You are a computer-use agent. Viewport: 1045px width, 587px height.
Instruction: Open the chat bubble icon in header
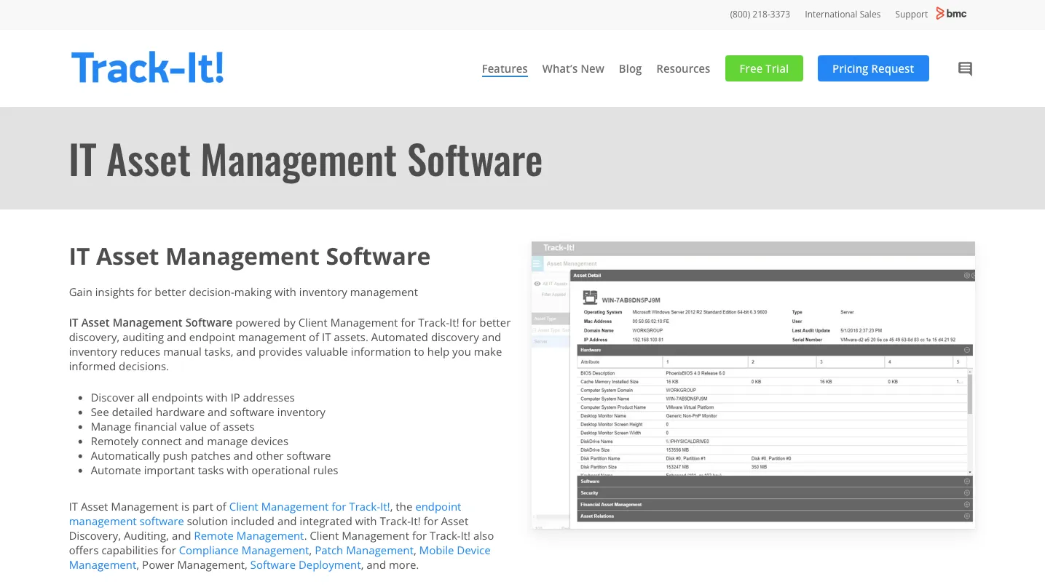[965, 69]
